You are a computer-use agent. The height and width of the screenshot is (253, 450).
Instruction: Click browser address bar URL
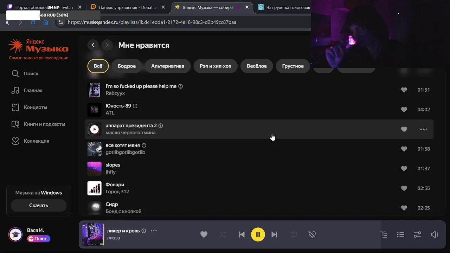[x=152, y=22]
